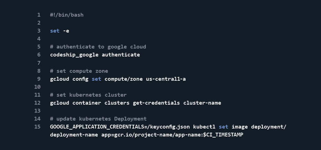This screenshot has height=150, width=321.
Task: Click line number 13 in the gutter
Action: 37,111
